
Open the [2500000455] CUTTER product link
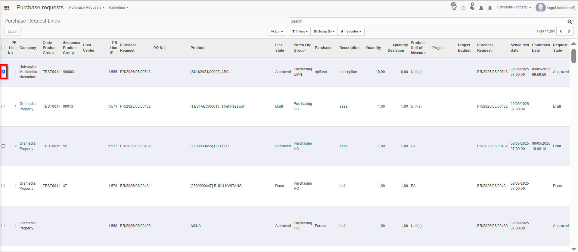(x=210, y=146)
